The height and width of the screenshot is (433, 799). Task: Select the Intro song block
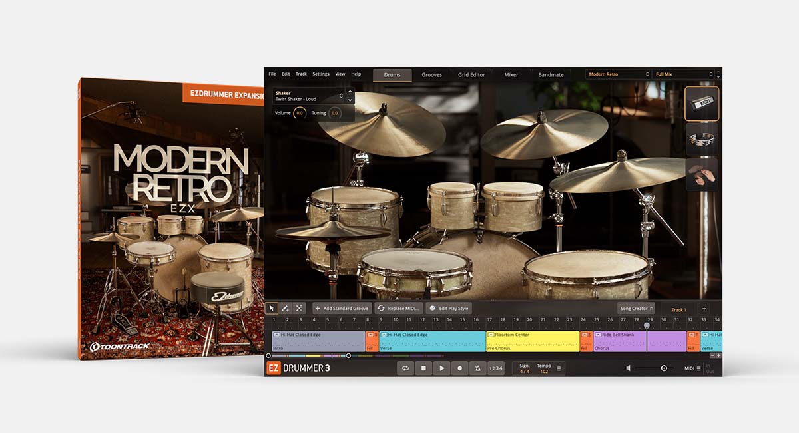[x=318, y=341]
